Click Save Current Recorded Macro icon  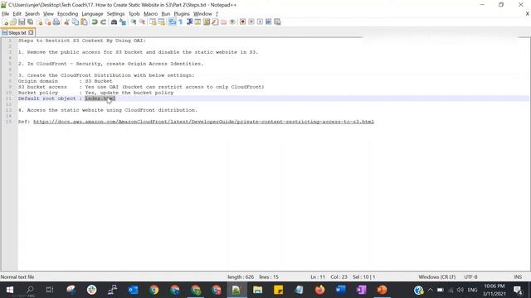coord(277,22)
